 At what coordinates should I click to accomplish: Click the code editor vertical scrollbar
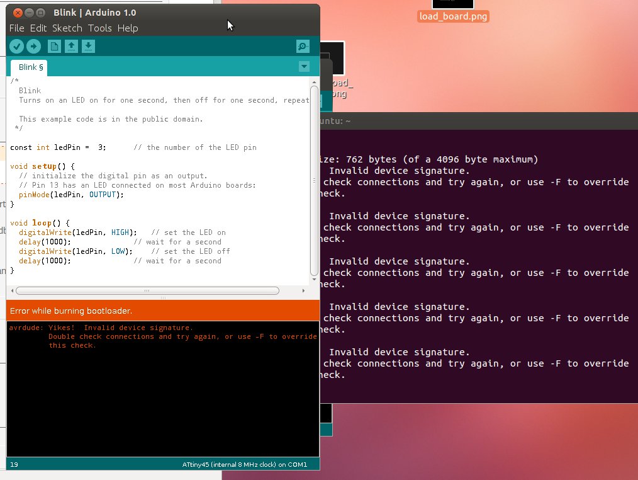tap(314, 181)
